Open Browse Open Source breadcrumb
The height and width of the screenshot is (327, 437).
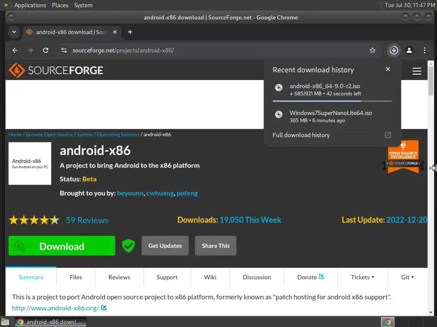pyautogui.click(x=50, y=135)
